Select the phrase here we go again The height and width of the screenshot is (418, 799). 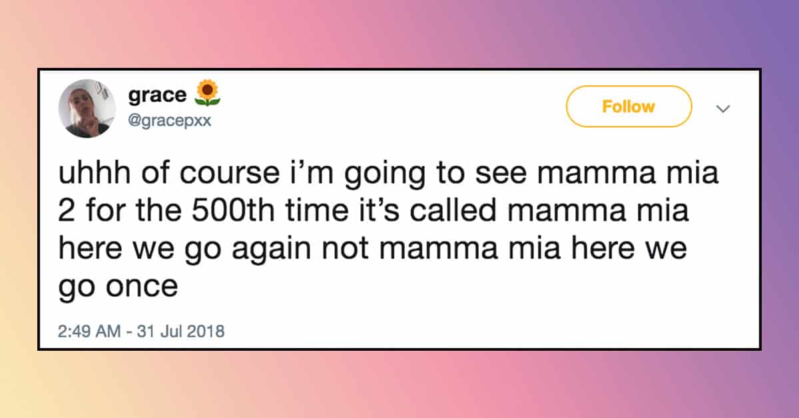point(198,250)
